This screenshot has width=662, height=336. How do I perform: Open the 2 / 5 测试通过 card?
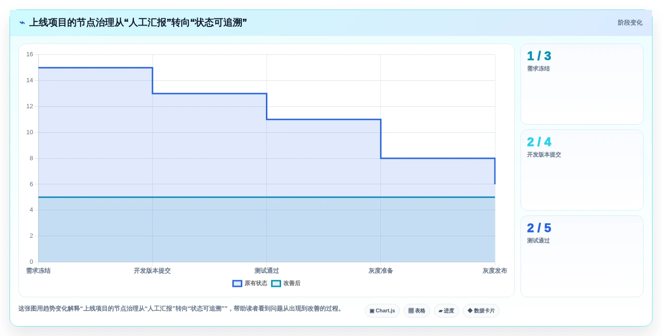click(x=582, y=256)
